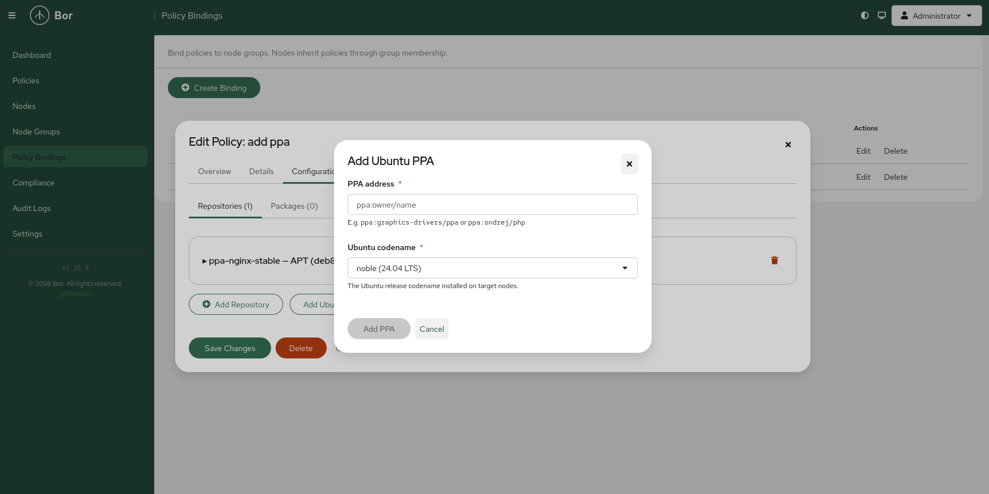Open Audit Logs in the sidebar

pos(75,208)
